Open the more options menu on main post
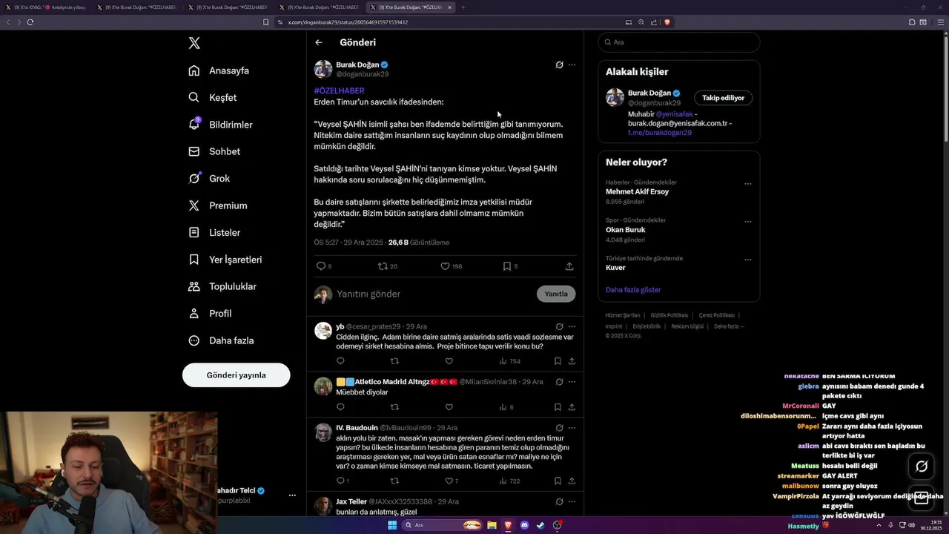The height and width of the screenshot is (534, 949). pos(572,65)
